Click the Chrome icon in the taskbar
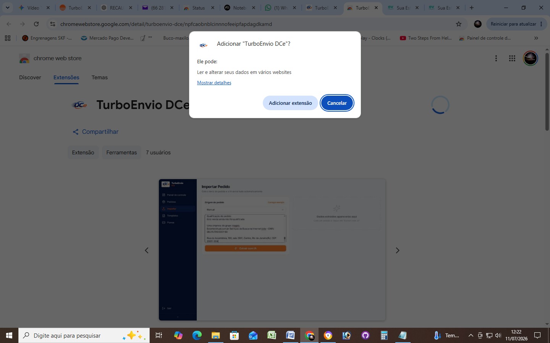The width and height of the screenshot is (550, 343). 309,335
